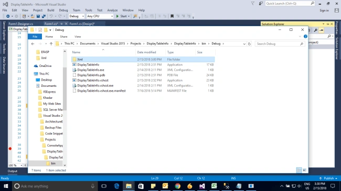The image size is (341, 191).
Task: Expand the File Explorer ribbon chevron
Action: pyautogui.click(x=300, y=37)
